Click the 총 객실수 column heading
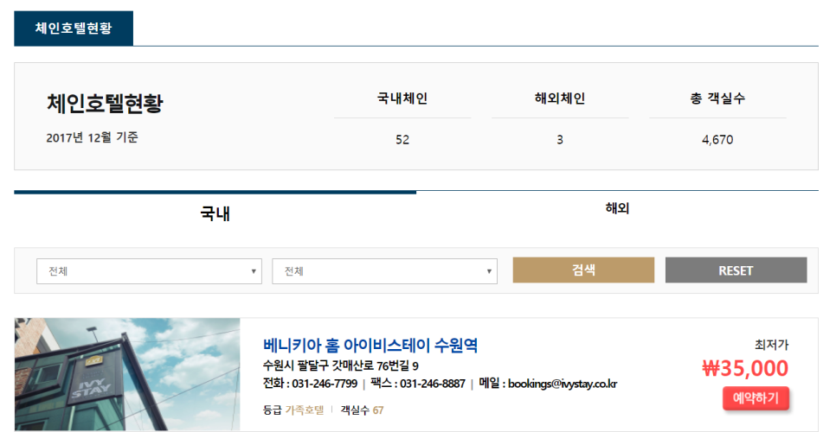 tap(717, 98)
